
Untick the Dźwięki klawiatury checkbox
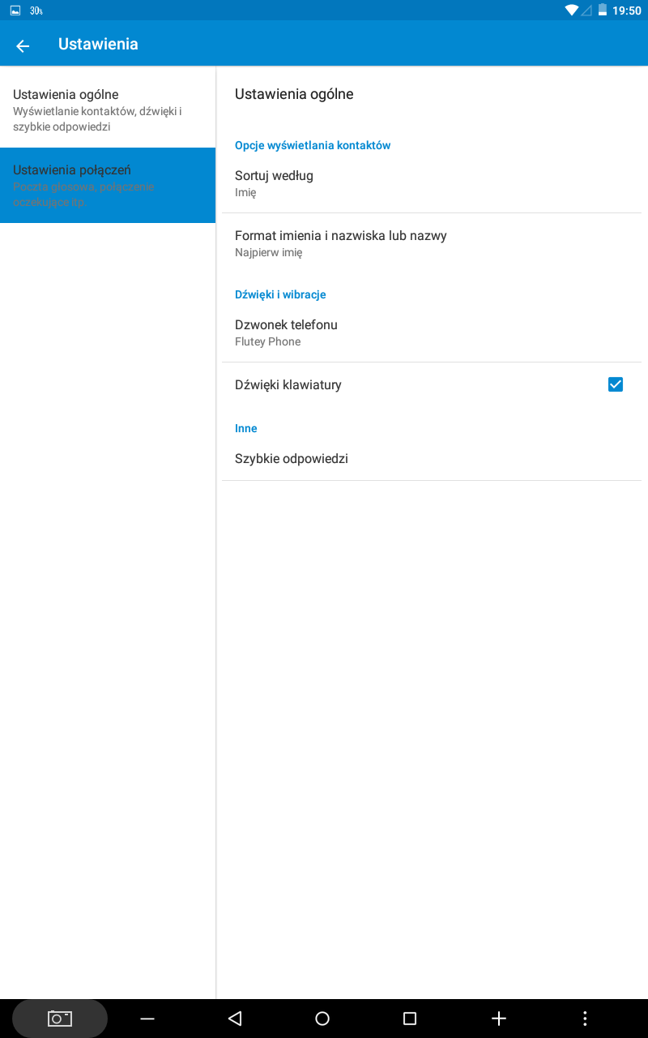(616, 384)
